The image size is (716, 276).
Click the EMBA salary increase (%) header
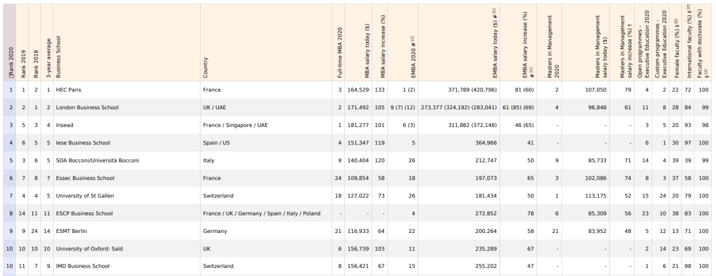pyautogui.click(x=518, y=43)
